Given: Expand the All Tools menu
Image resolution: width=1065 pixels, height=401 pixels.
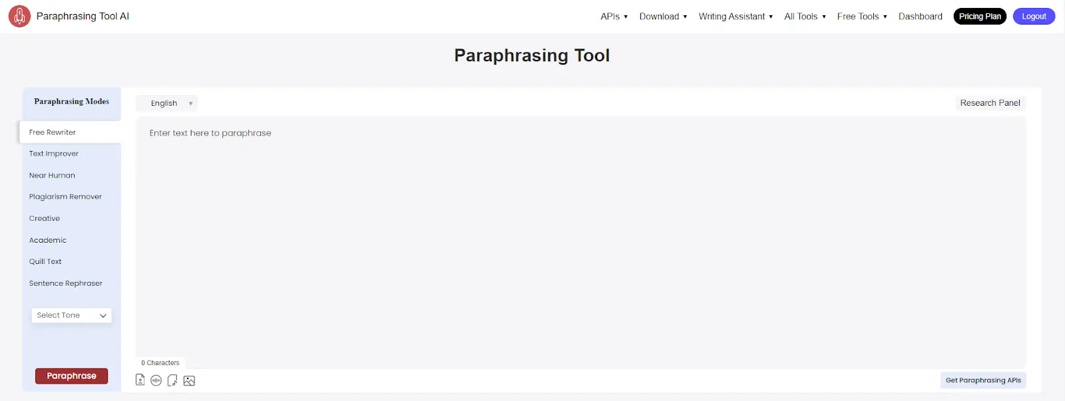Looking at the screenshot, I should point(805,16).
